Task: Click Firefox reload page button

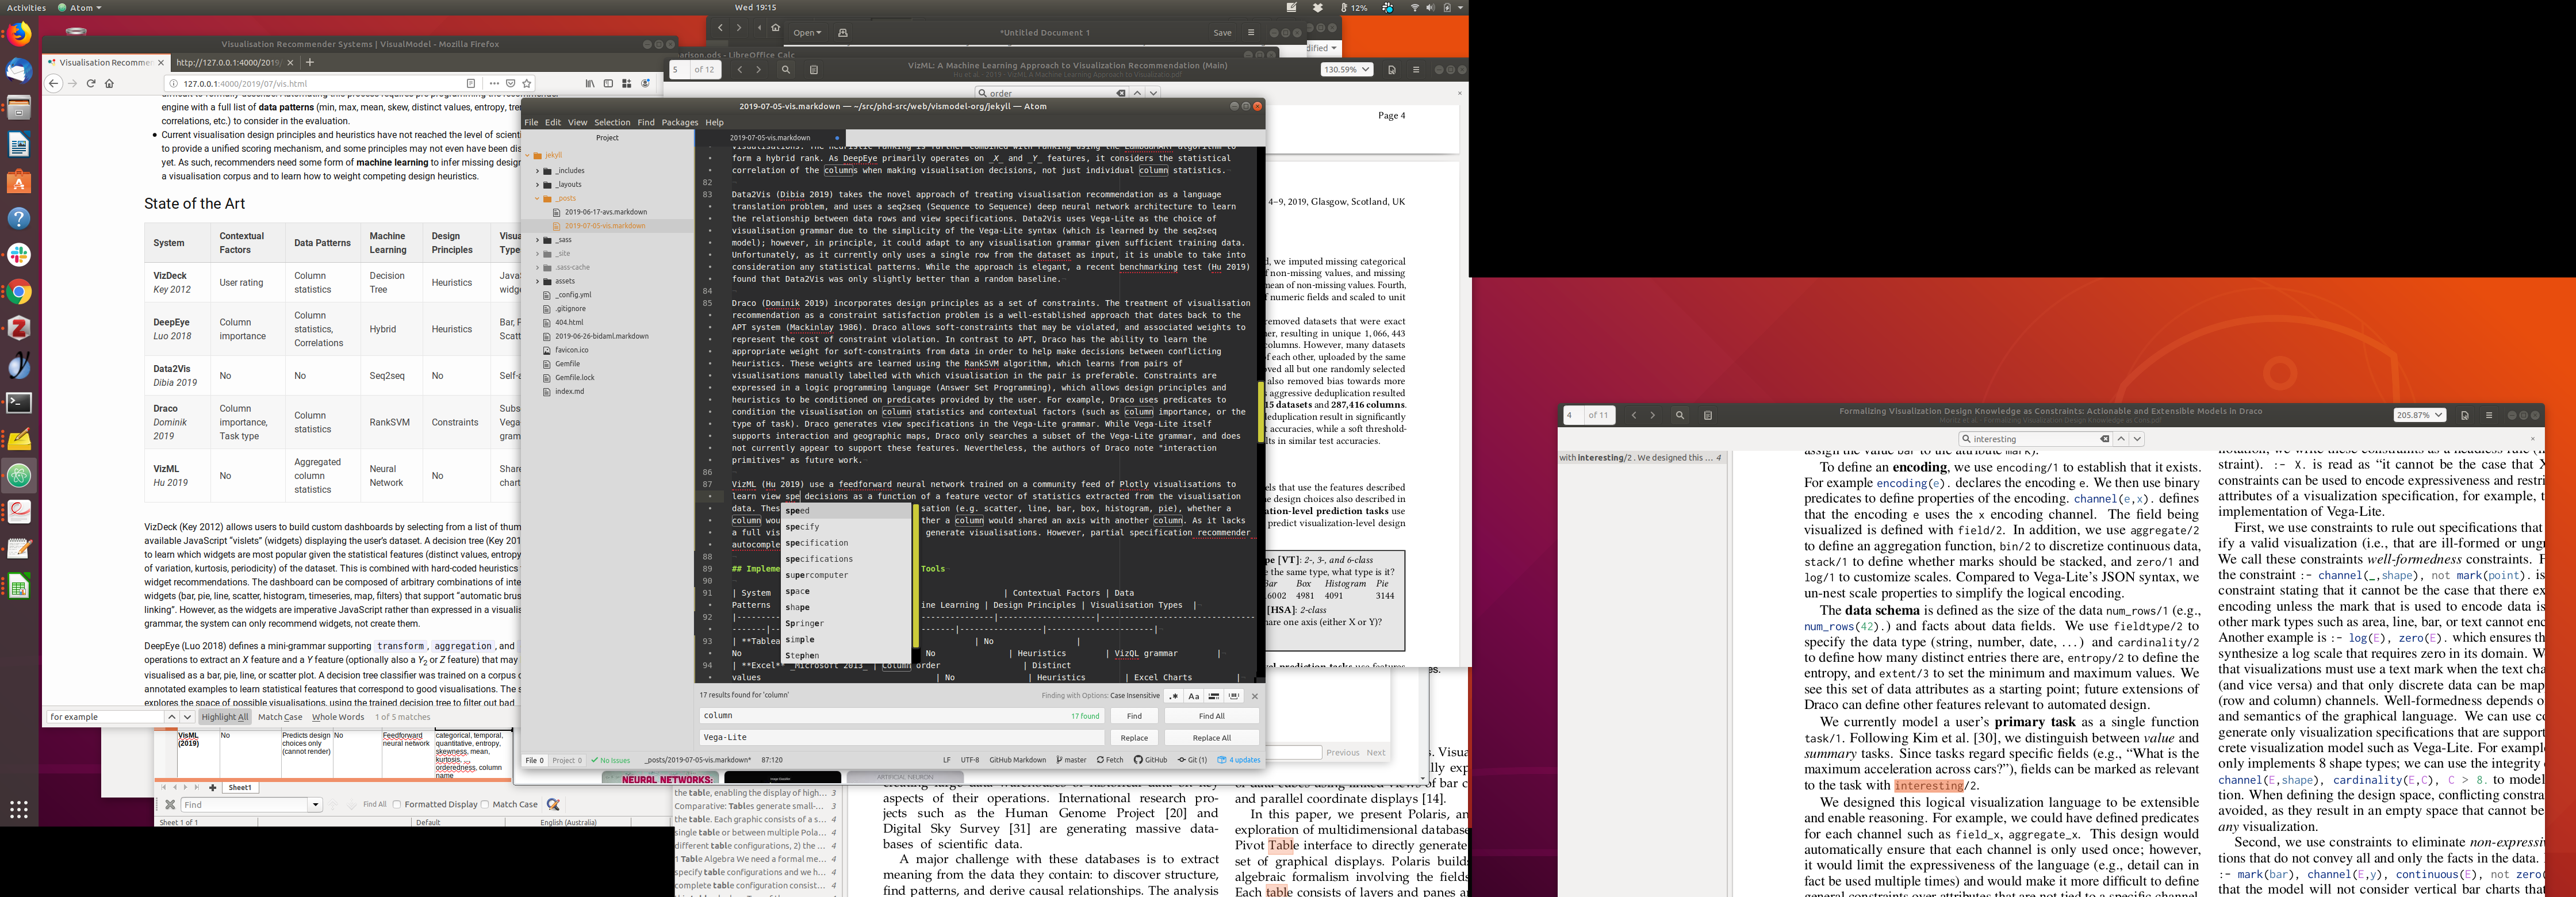Action: 90,83
